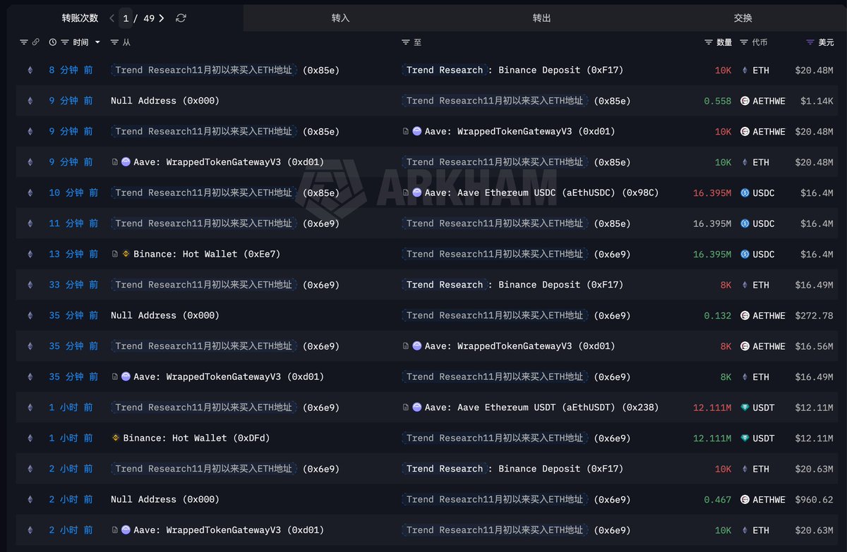Image resolution: width=847 pixels, height=552 pixels.
Task: Click Aave ghost icon beside aEthUSDT
Action: pyautogui.click(x=417, y=407)
